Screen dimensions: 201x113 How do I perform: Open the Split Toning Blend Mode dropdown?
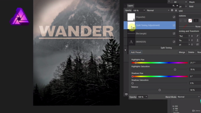(x=188, y=97)
